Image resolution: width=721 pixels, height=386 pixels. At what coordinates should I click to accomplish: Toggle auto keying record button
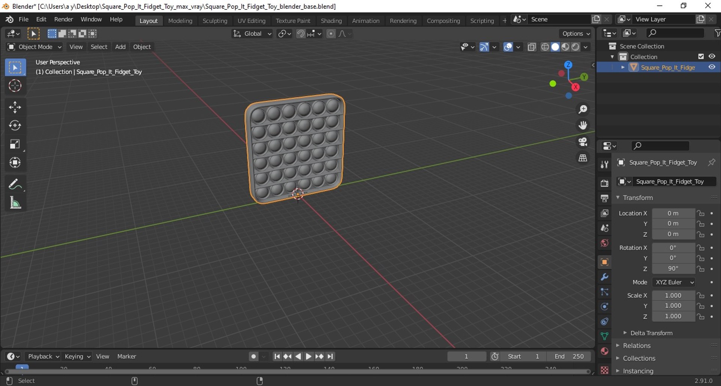point(254,356)
